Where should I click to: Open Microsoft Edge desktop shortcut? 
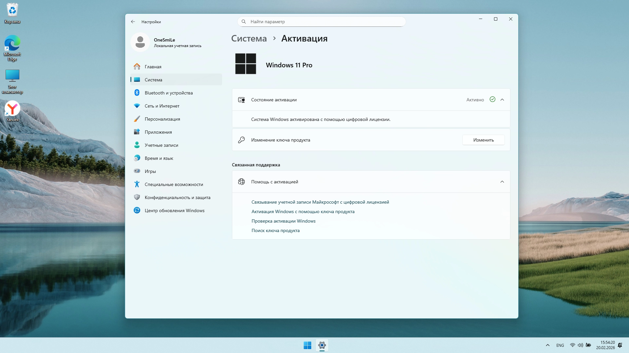tap(12, 48)
